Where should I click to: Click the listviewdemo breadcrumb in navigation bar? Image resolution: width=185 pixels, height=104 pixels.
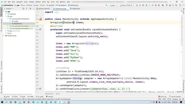point(61,5)
